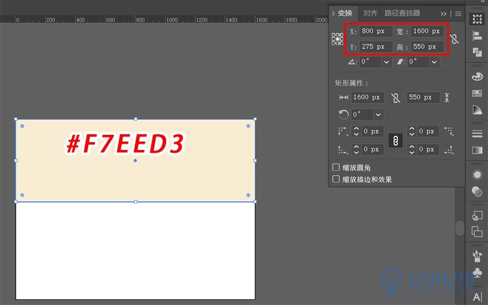Open the Align panel icon in the dock

point(477,36)
